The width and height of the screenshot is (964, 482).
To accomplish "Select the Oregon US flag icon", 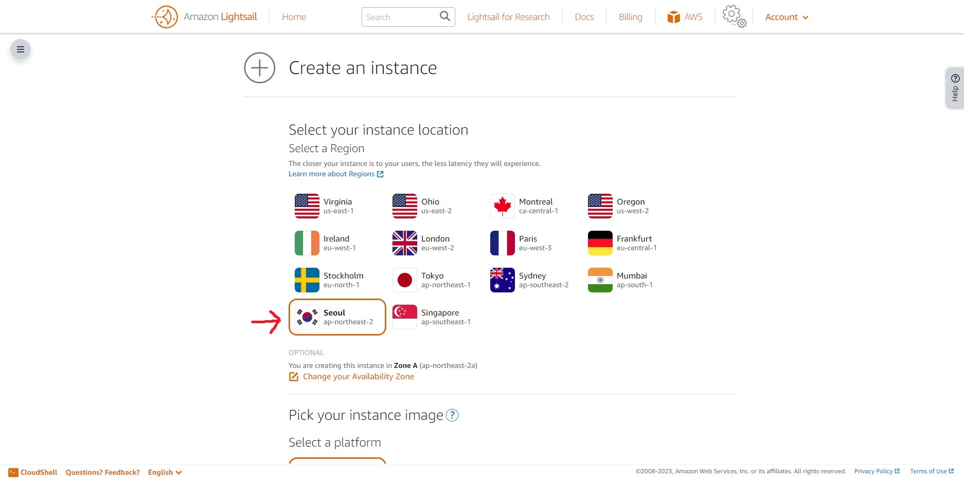I will pyautogui.click(x=600, y=206).
